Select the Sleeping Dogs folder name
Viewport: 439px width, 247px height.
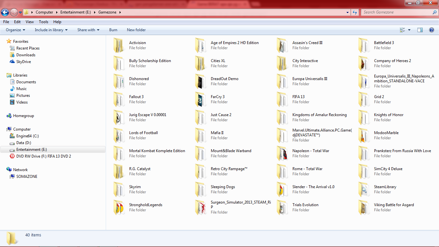pyautogui.click(x=223, y=187)
